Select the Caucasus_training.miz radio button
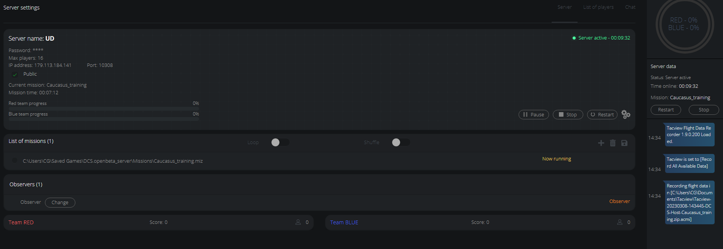The height and width of the screenshot is (249, 723). 15,160
